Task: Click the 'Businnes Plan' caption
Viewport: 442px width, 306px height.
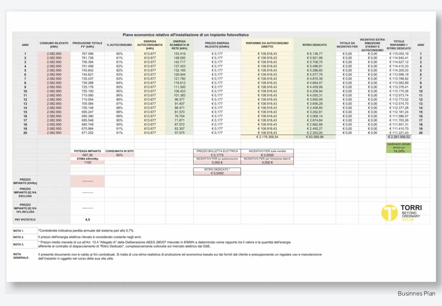Action: click(416, 293)
